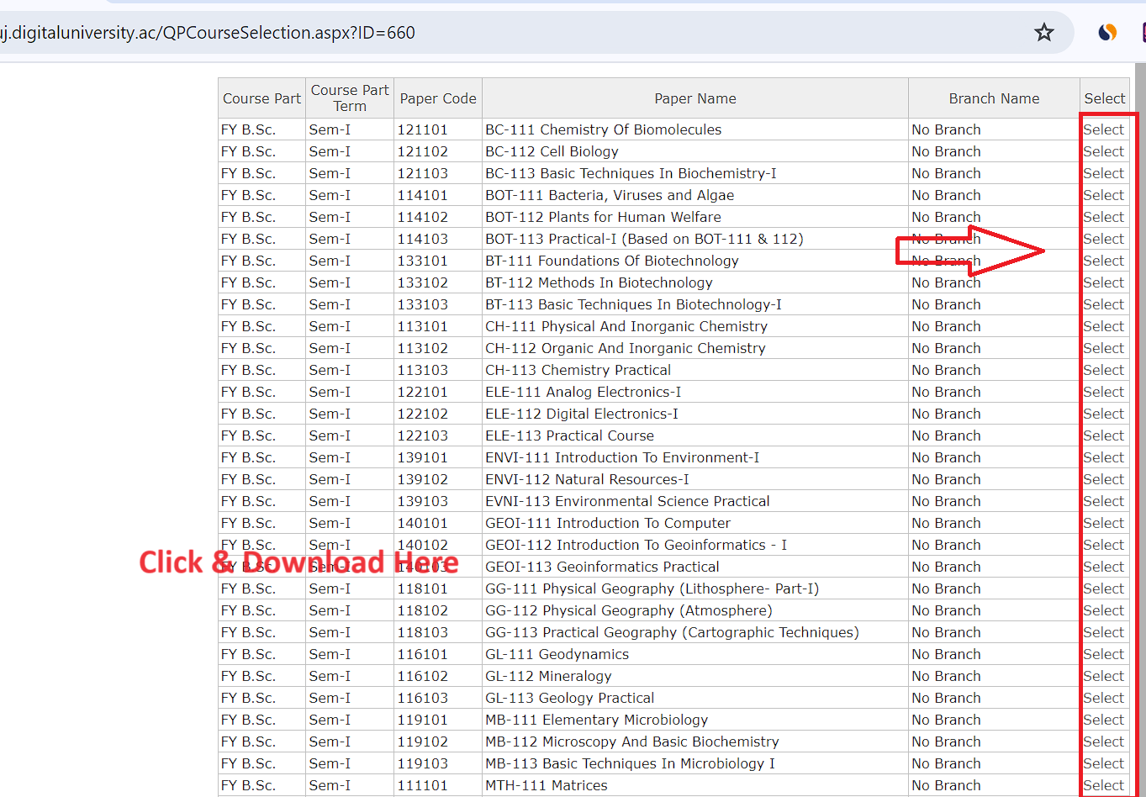This screenshot has width=1146, height=797.
Task: Select BC-112 Cell Biology paper
Action: 1103,151
